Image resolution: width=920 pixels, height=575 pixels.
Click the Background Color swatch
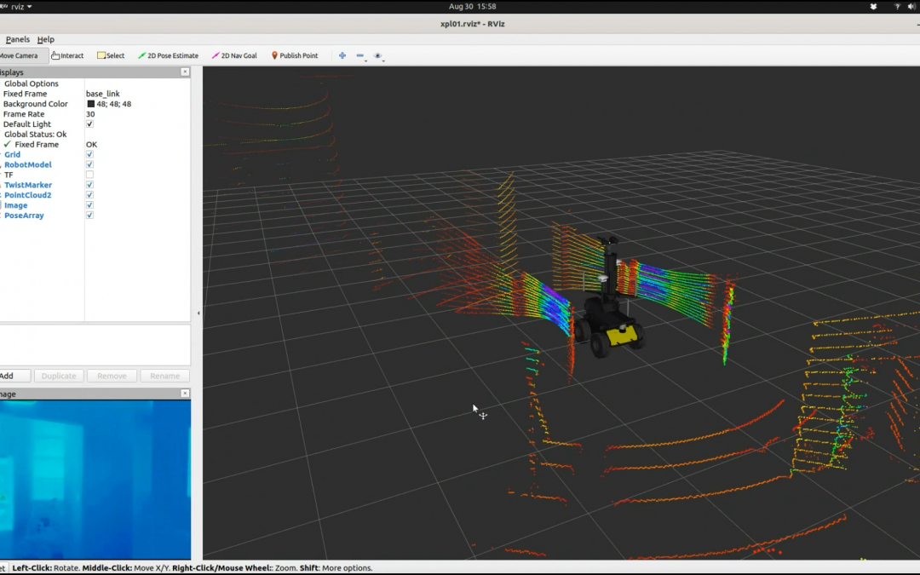(91, 104)
